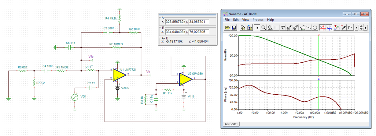The image size is (376, 136).
Task: Open the Process menu
Action: click(x=258, y=19)
